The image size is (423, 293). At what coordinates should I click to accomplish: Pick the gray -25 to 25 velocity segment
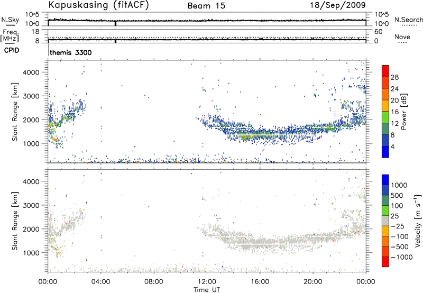tap(385, 221)
